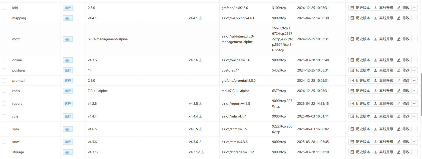The image size is (422, 159).
Task: Click 运行 status tag of mqtt
Action: coord(68,39)
